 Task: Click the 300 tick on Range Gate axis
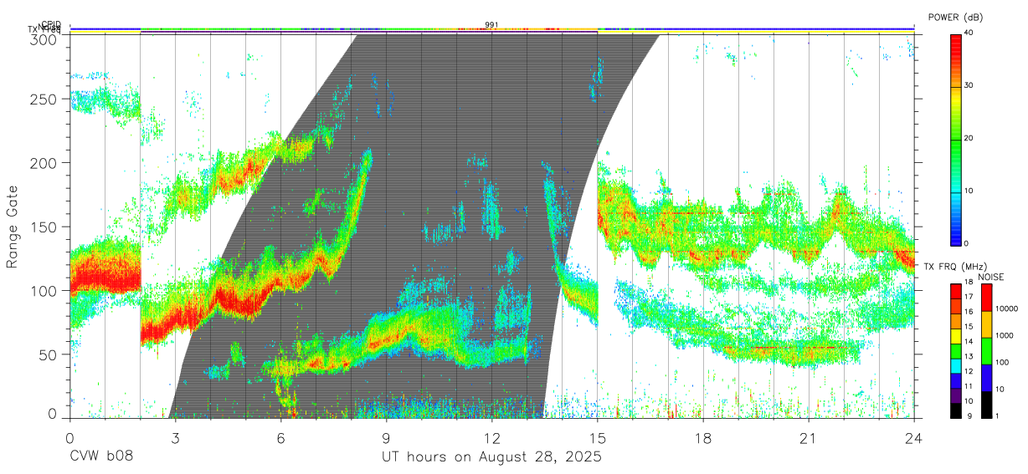44,38
